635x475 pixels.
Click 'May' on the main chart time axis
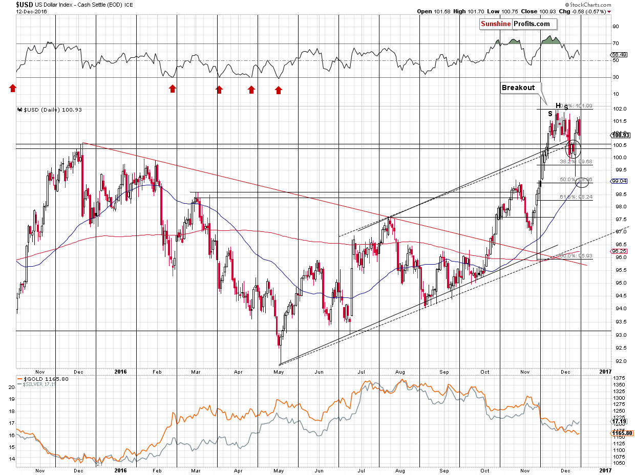279,372
